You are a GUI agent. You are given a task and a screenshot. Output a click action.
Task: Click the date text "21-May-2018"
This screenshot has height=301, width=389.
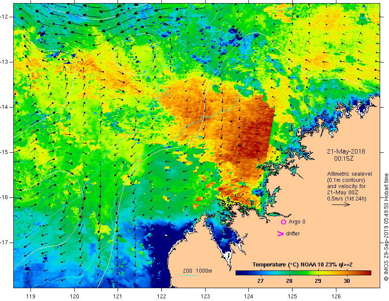coord(346,151)
